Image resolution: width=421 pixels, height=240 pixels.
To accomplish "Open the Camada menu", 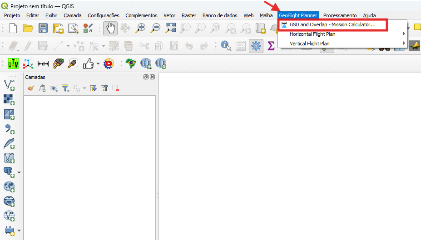I will [x=73, y=15].
